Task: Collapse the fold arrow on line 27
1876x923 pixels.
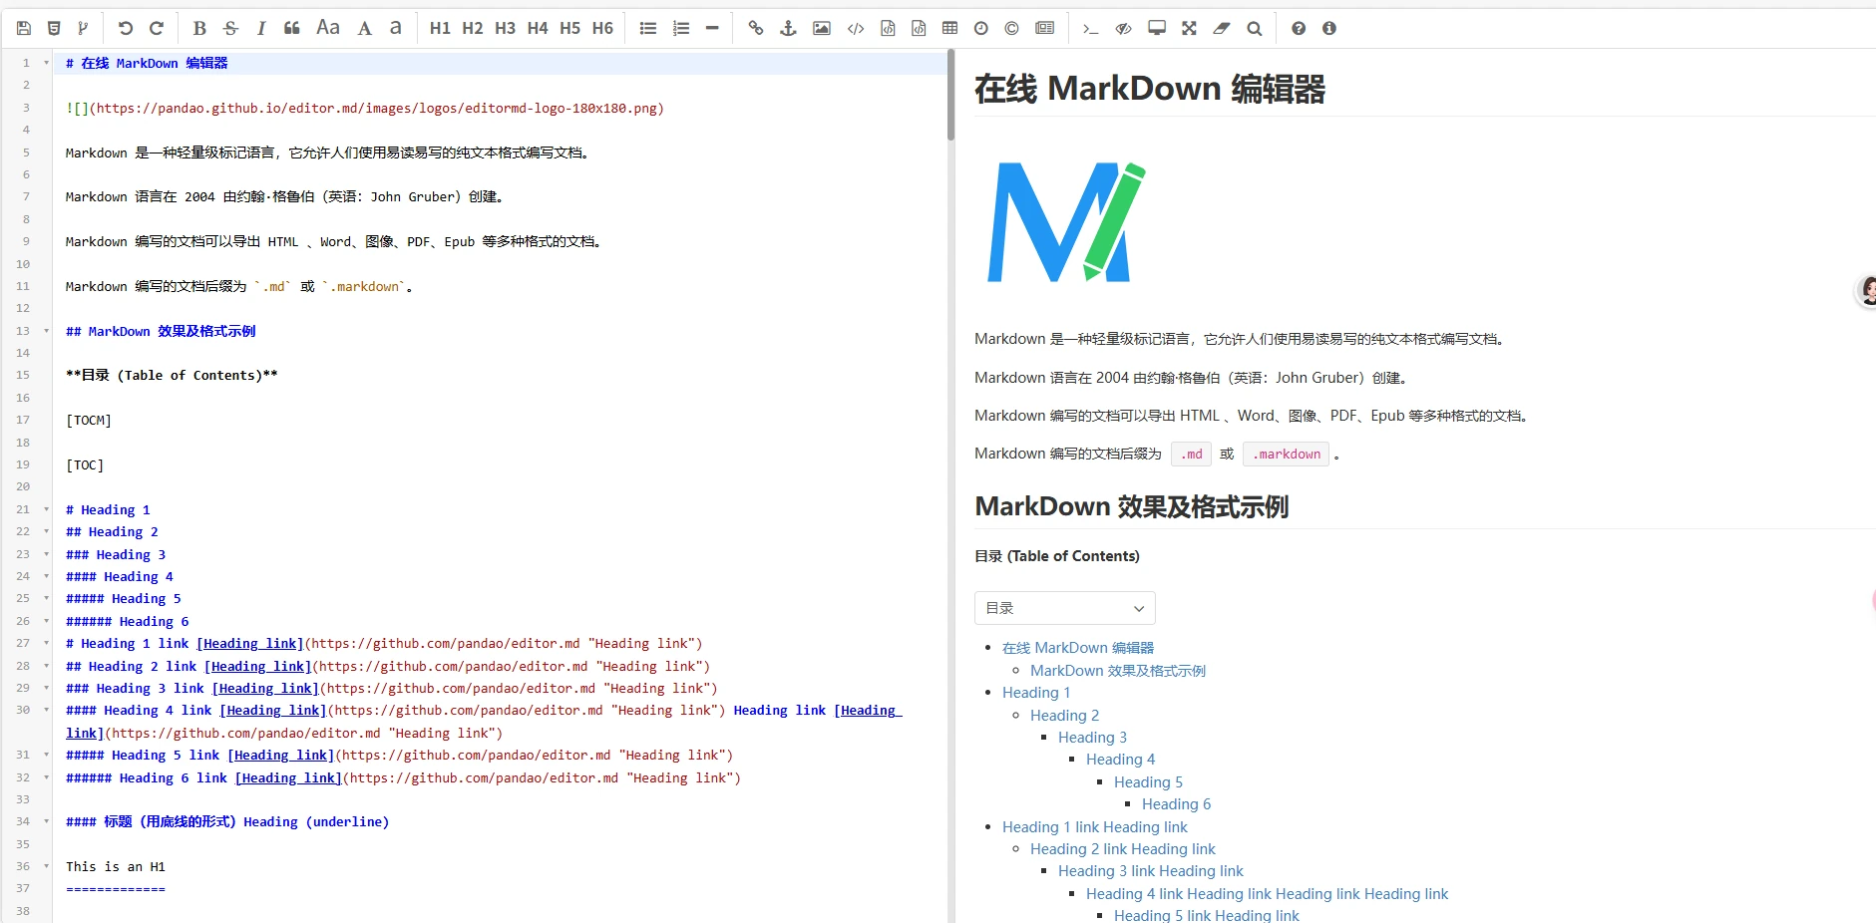Action: pyautogui.click(x=46, y=643)
